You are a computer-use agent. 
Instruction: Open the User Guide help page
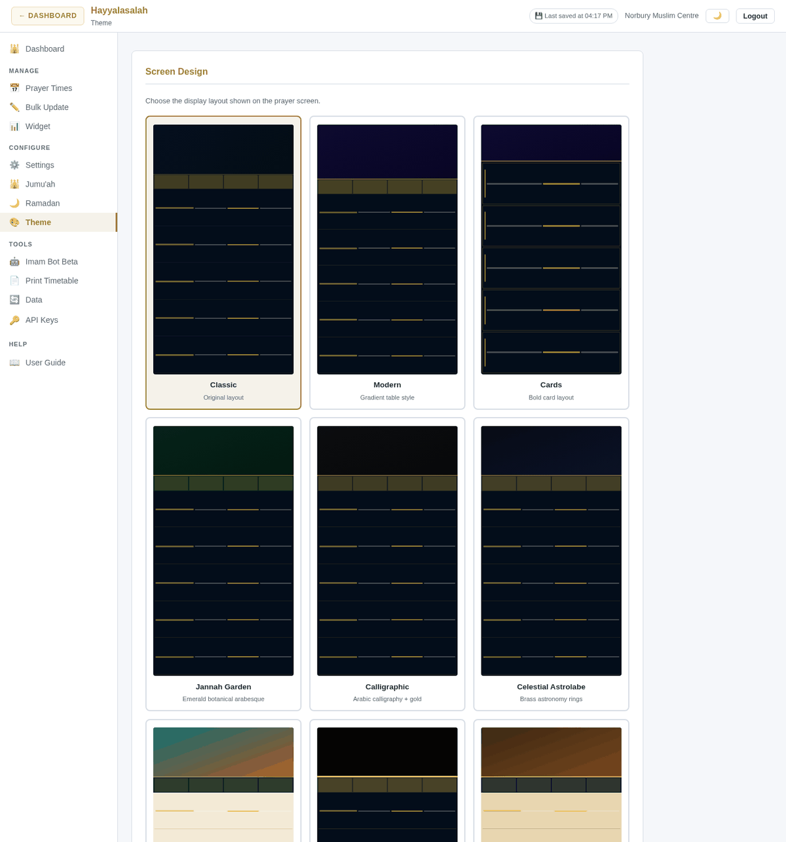pyautogui.click(x=58, y=362)
